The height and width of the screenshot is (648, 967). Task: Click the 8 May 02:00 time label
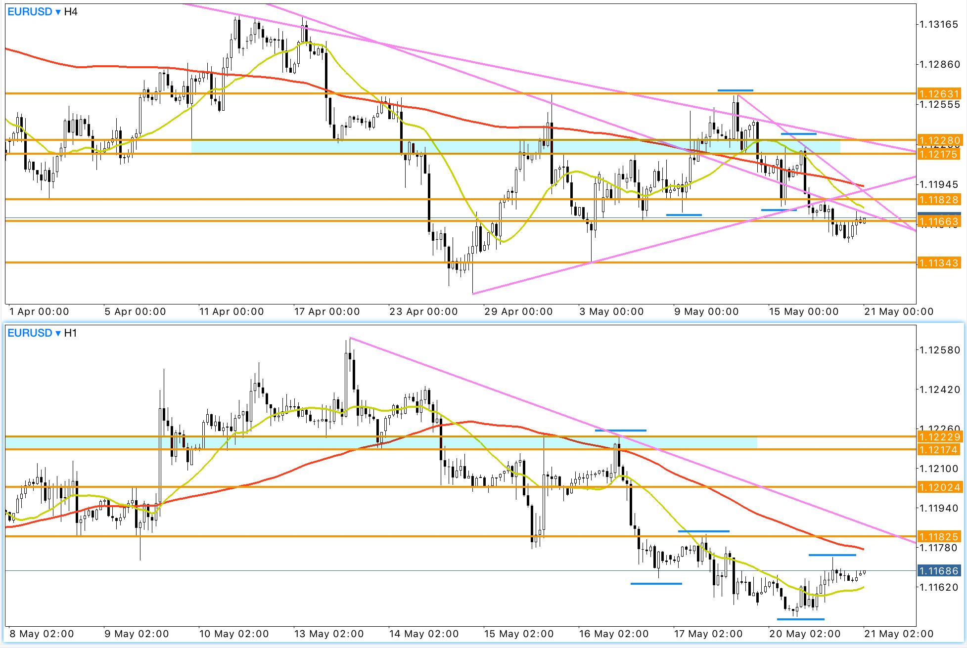coord(42,634)
